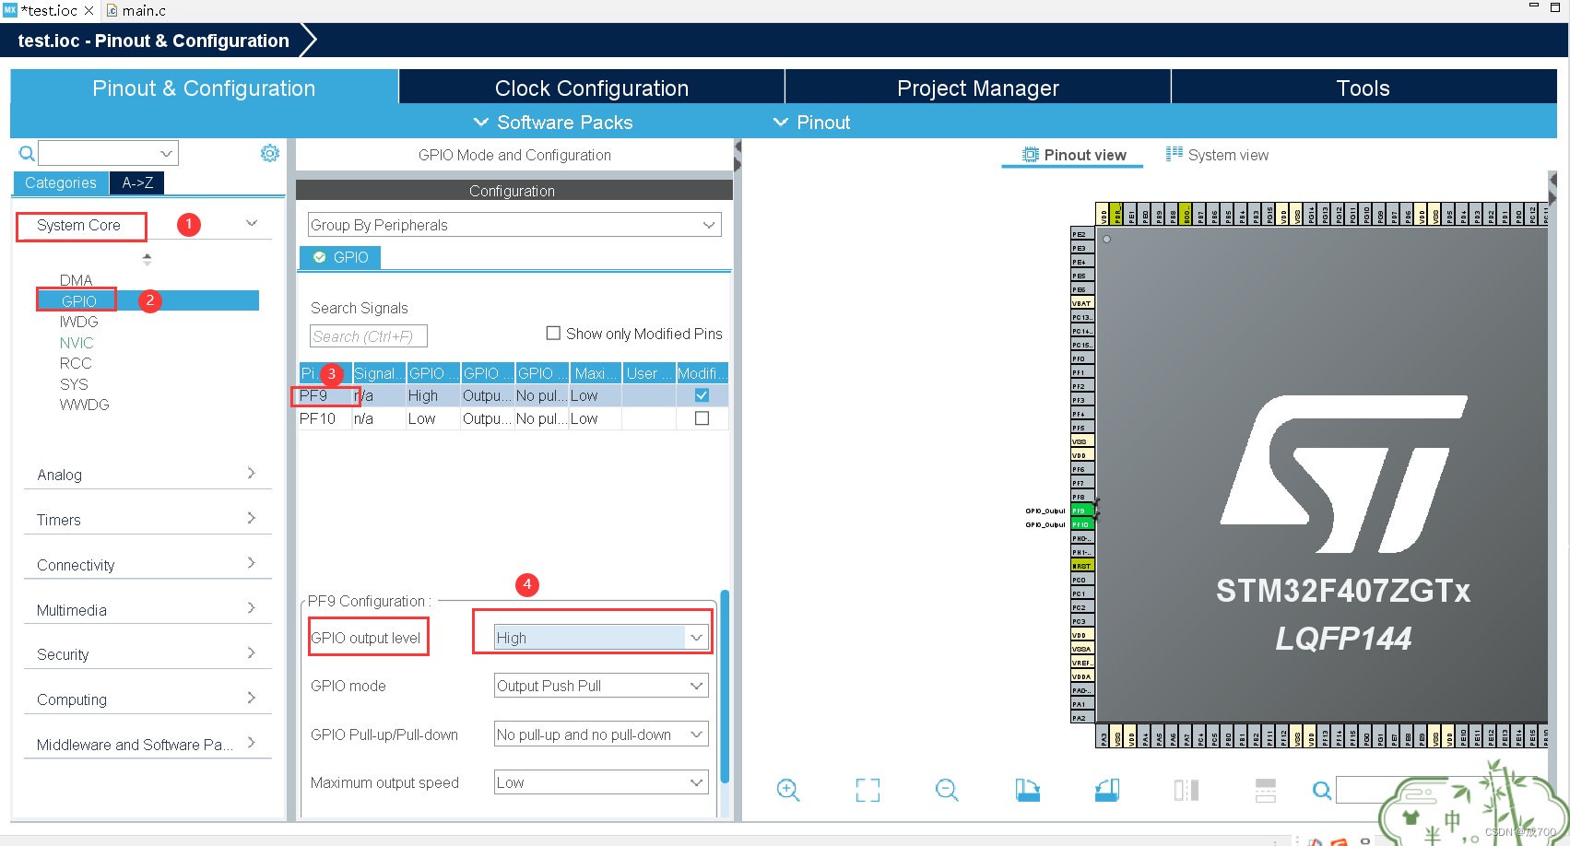Toggle horizontal split view icon
1570x846 pixels.
click(1266, 790)
